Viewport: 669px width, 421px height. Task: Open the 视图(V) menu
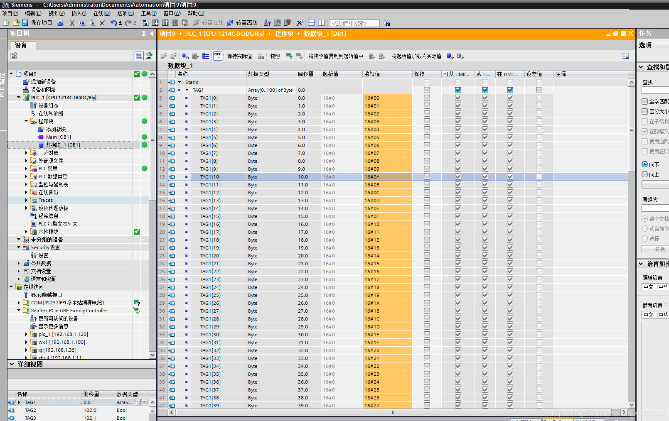[57, 13]
